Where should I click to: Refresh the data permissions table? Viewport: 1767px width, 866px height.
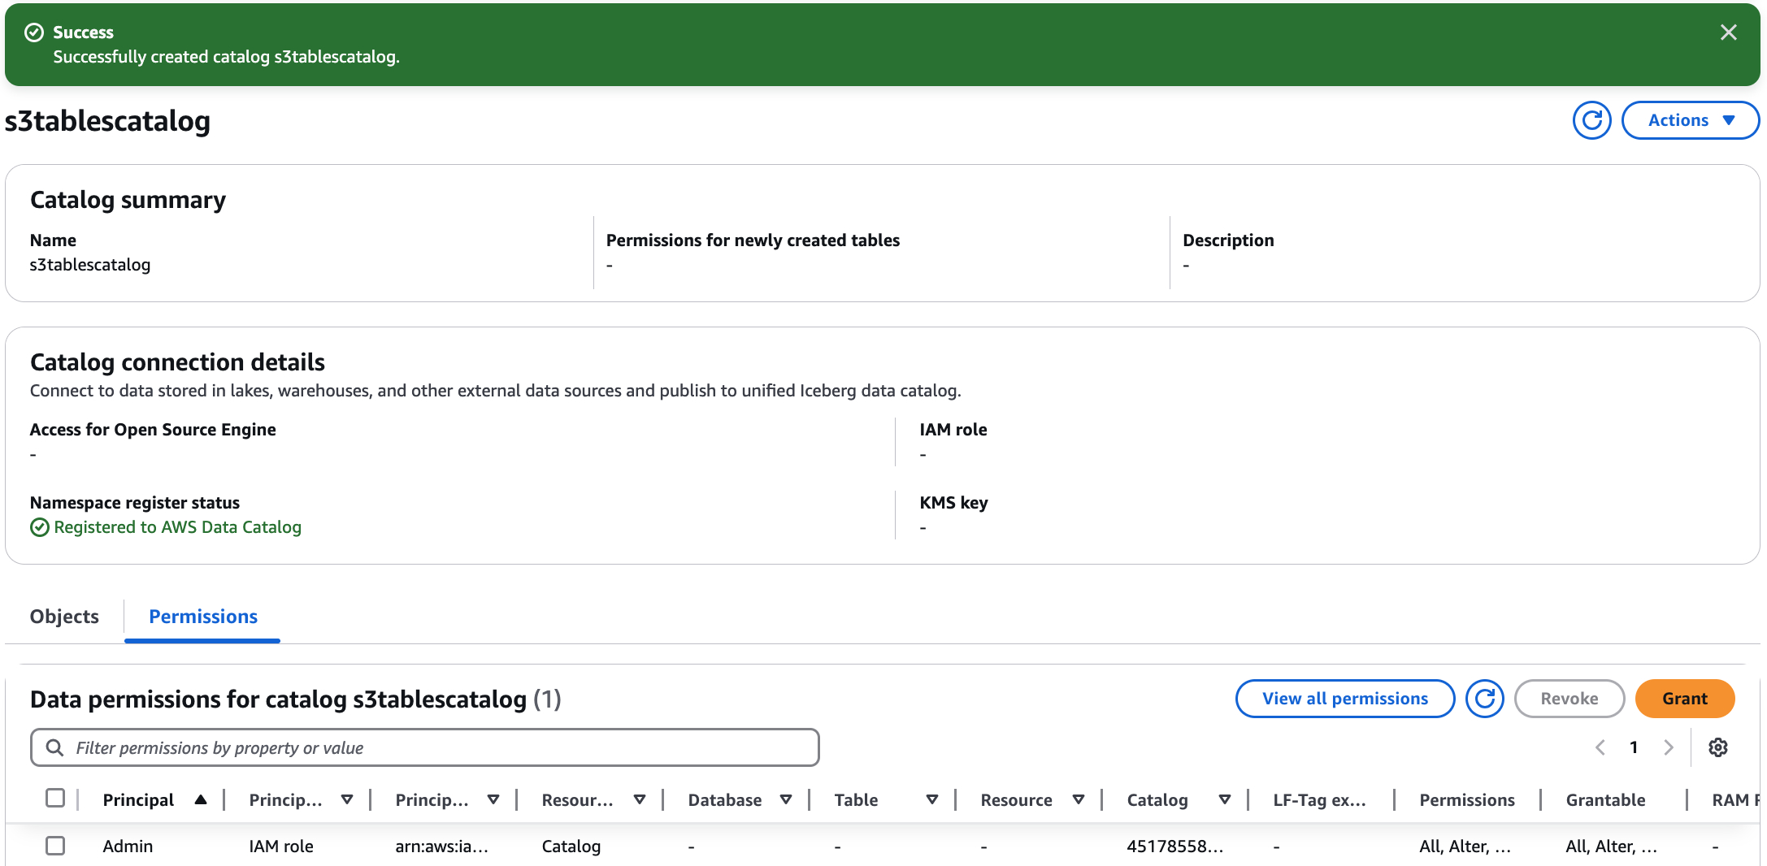1484,699
